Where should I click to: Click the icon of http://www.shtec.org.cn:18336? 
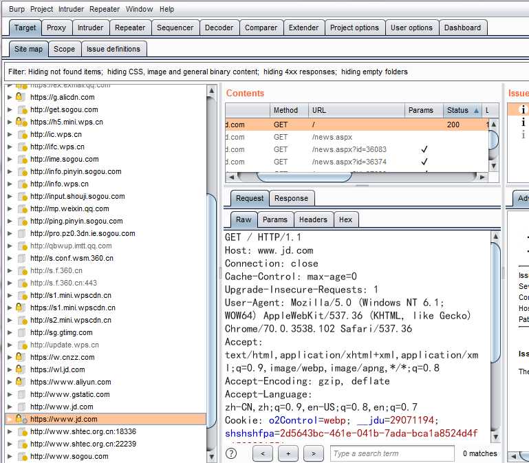(22, 431)
